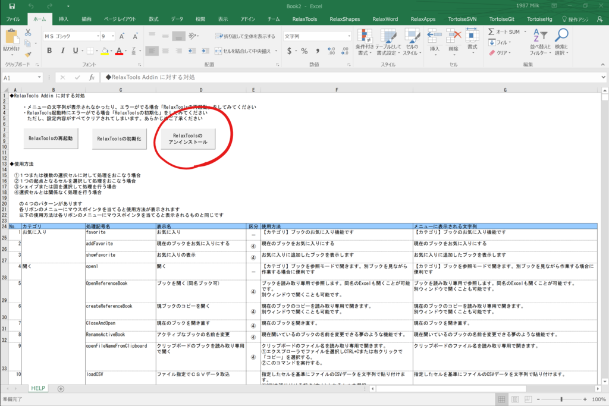Image resolution: width=609 pixels, height=406 pixels.
Task: Click the borders grid icon
Action: pos(90,51)
